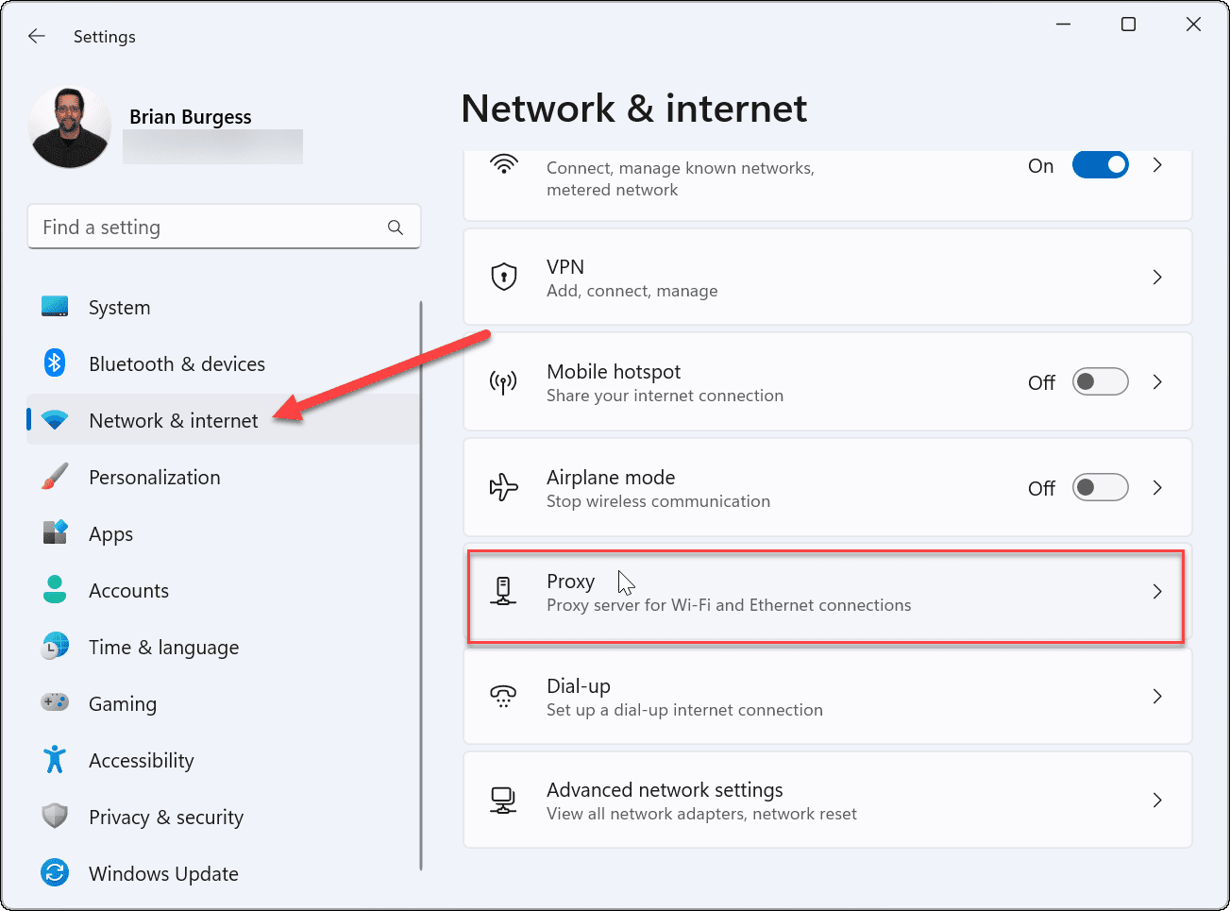The height and width of the screenshot is (911, 1230).
Task: Open Advanced network settings
Action: [828, 800]
